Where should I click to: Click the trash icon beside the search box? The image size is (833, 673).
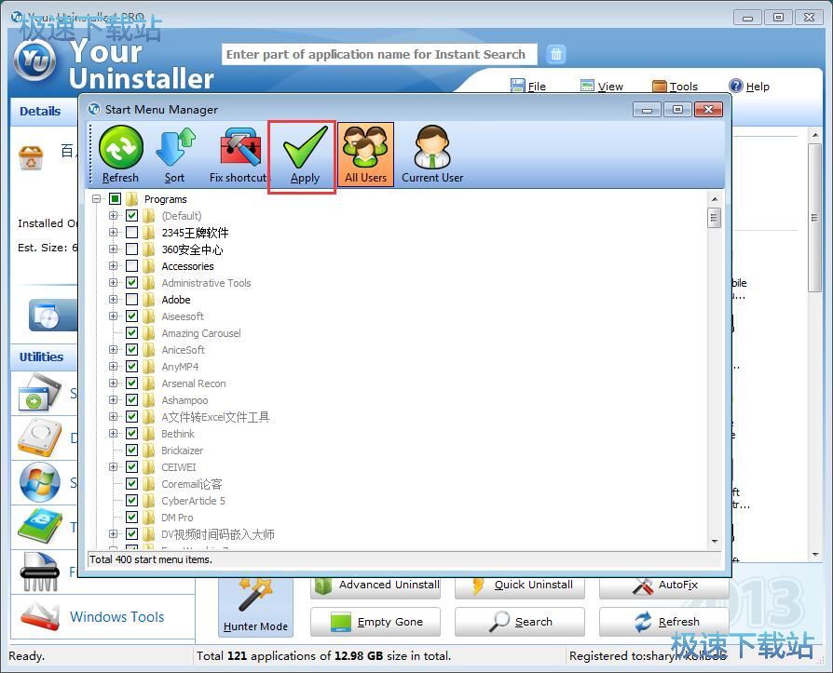pos(555,54)
